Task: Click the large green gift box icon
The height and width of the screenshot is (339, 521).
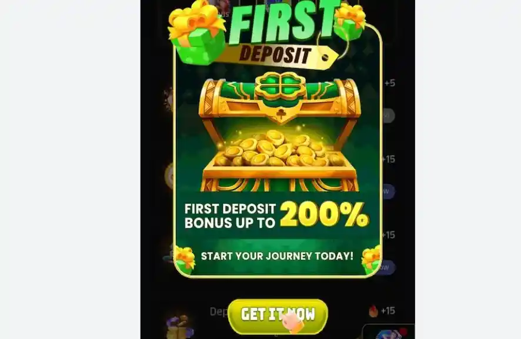Action: (x=198, y=33)
